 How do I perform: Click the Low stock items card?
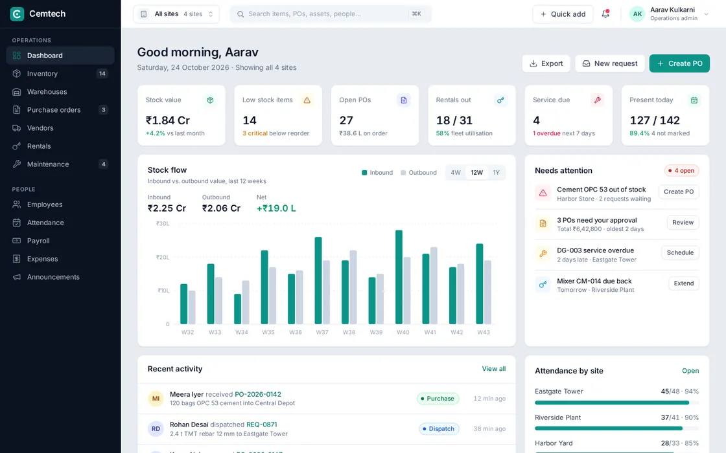(278, 115)
